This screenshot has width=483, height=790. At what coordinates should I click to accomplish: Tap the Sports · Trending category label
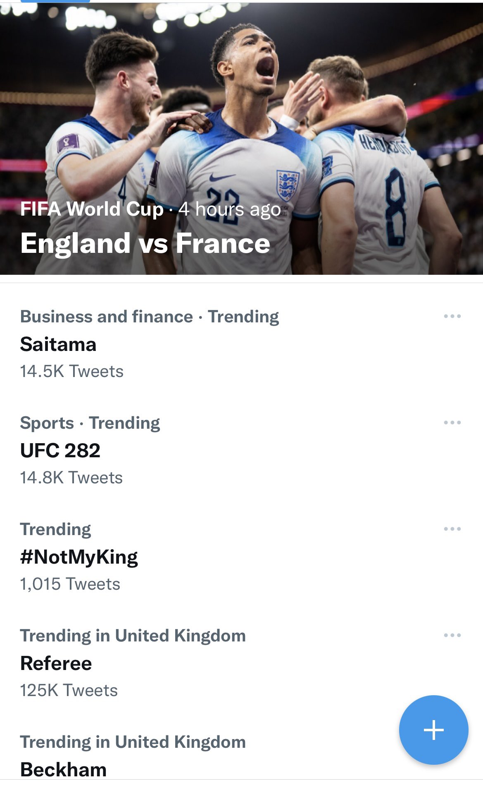pos(90,423)
